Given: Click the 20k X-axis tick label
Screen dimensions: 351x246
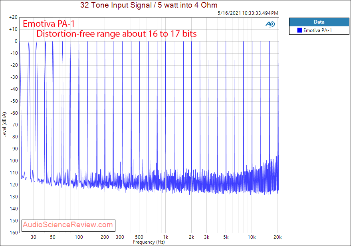Looking at the screenshot, I should 278,237.
